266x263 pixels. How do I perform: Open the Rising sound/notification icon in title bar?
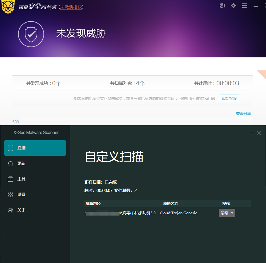(x=222, y=6)
